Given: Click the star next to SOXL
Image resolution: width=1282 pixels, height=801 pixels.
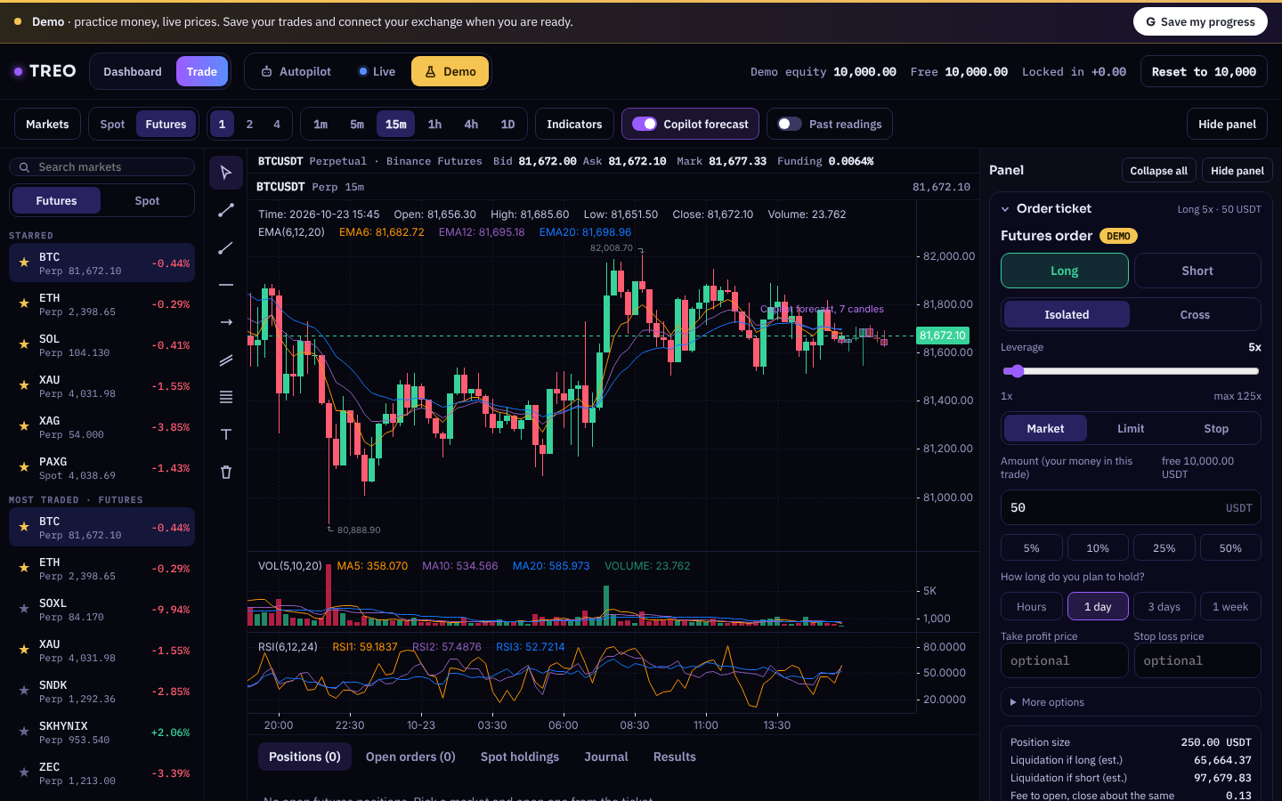Looking at the screenshot, I should pos(24,610).
